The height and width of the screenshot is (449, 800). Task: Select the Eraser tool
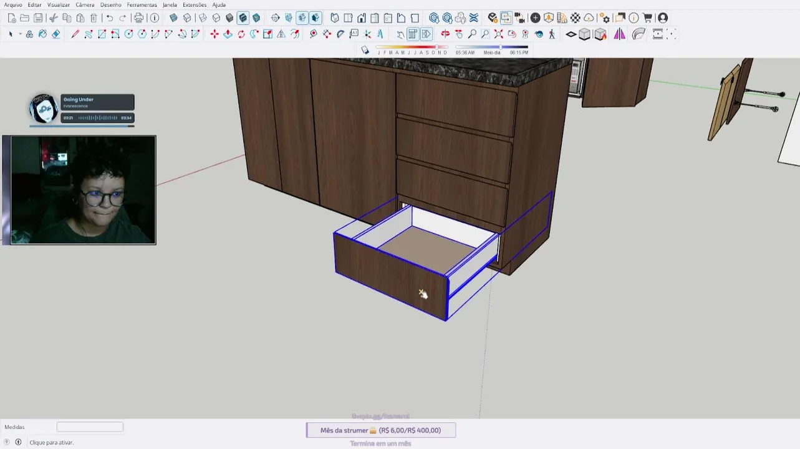pos(56,34)
